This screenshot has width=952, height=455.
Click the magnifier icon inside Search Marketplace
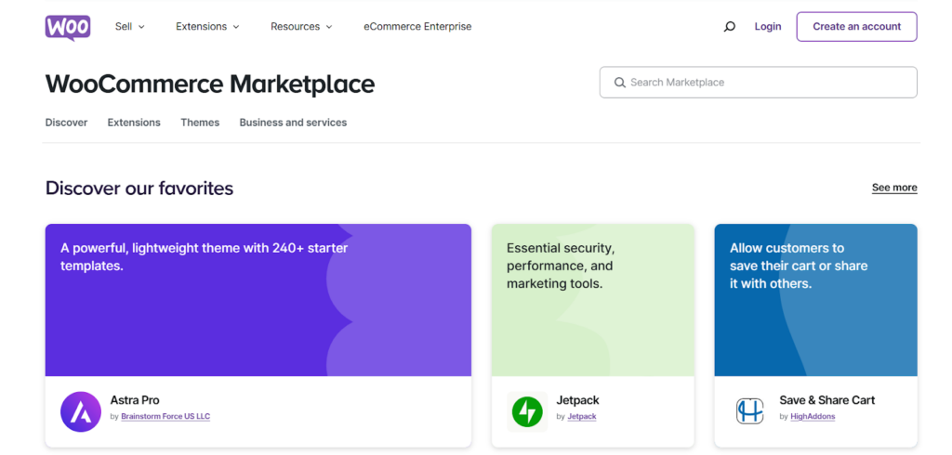tap(619, 83)
